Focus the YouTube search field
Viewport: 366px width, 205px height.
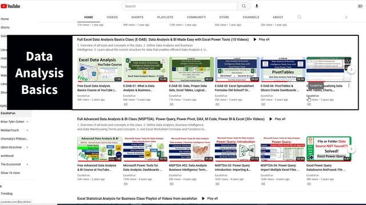179,6
